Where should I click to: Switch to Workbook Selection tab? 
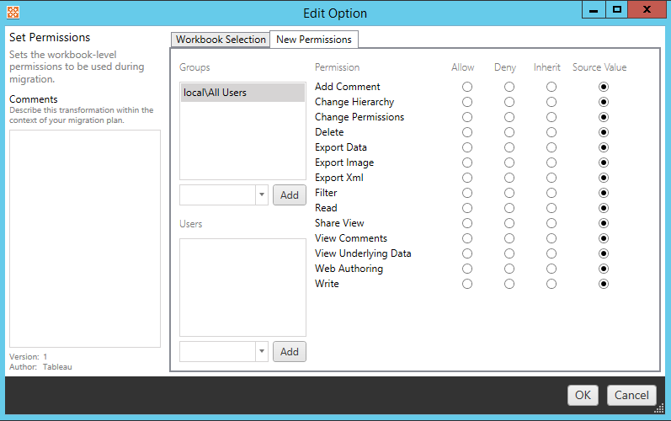click(x=221, y=40)
